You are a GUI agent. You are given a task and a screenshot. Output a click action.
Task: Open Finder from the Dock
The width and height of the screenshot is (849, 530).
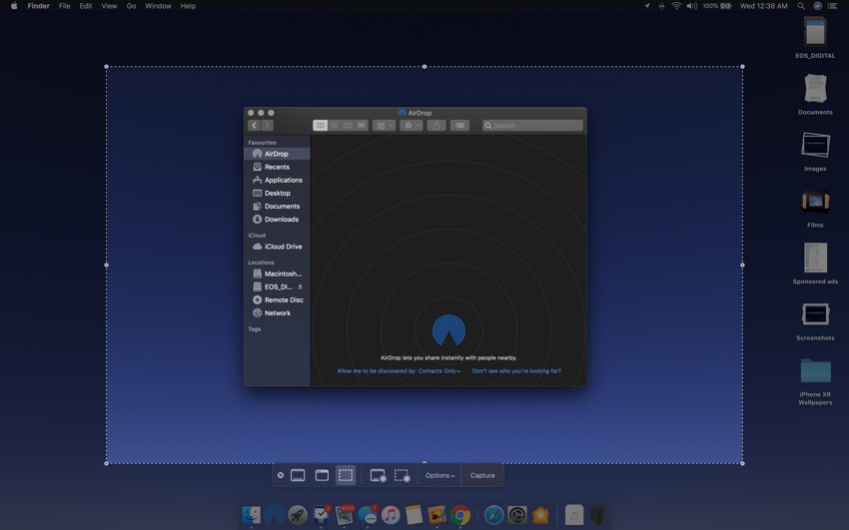tap(251, 515)
